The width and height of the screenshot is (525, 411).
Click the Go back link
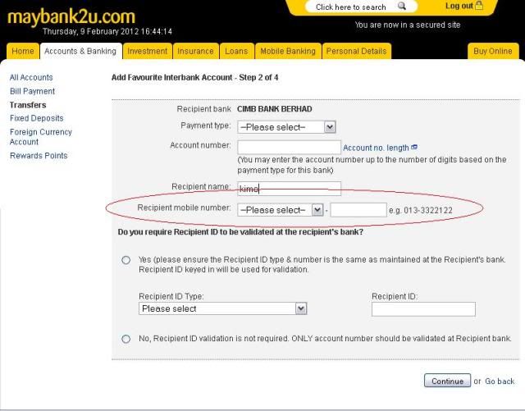tap(500, 381)
